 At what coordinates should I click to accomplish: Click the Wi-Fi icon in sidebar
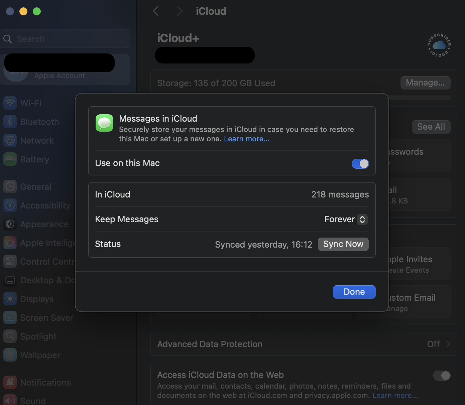[x=10, y=103]
